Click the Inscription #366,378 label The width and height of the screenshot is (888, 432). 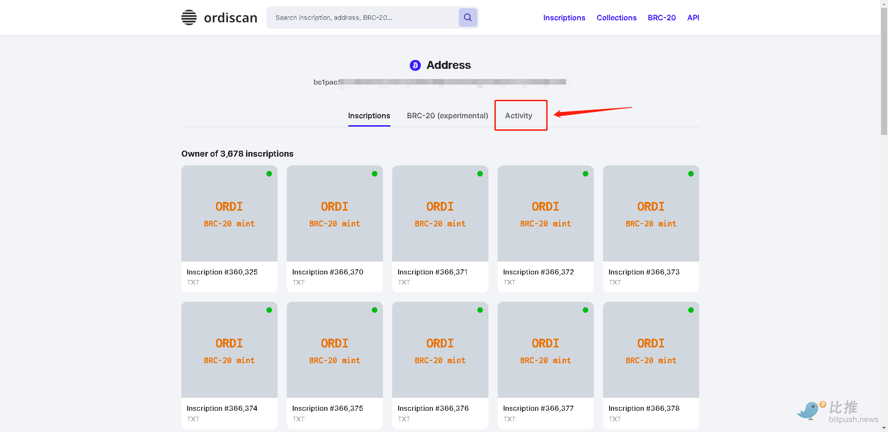tap(644, 408)
